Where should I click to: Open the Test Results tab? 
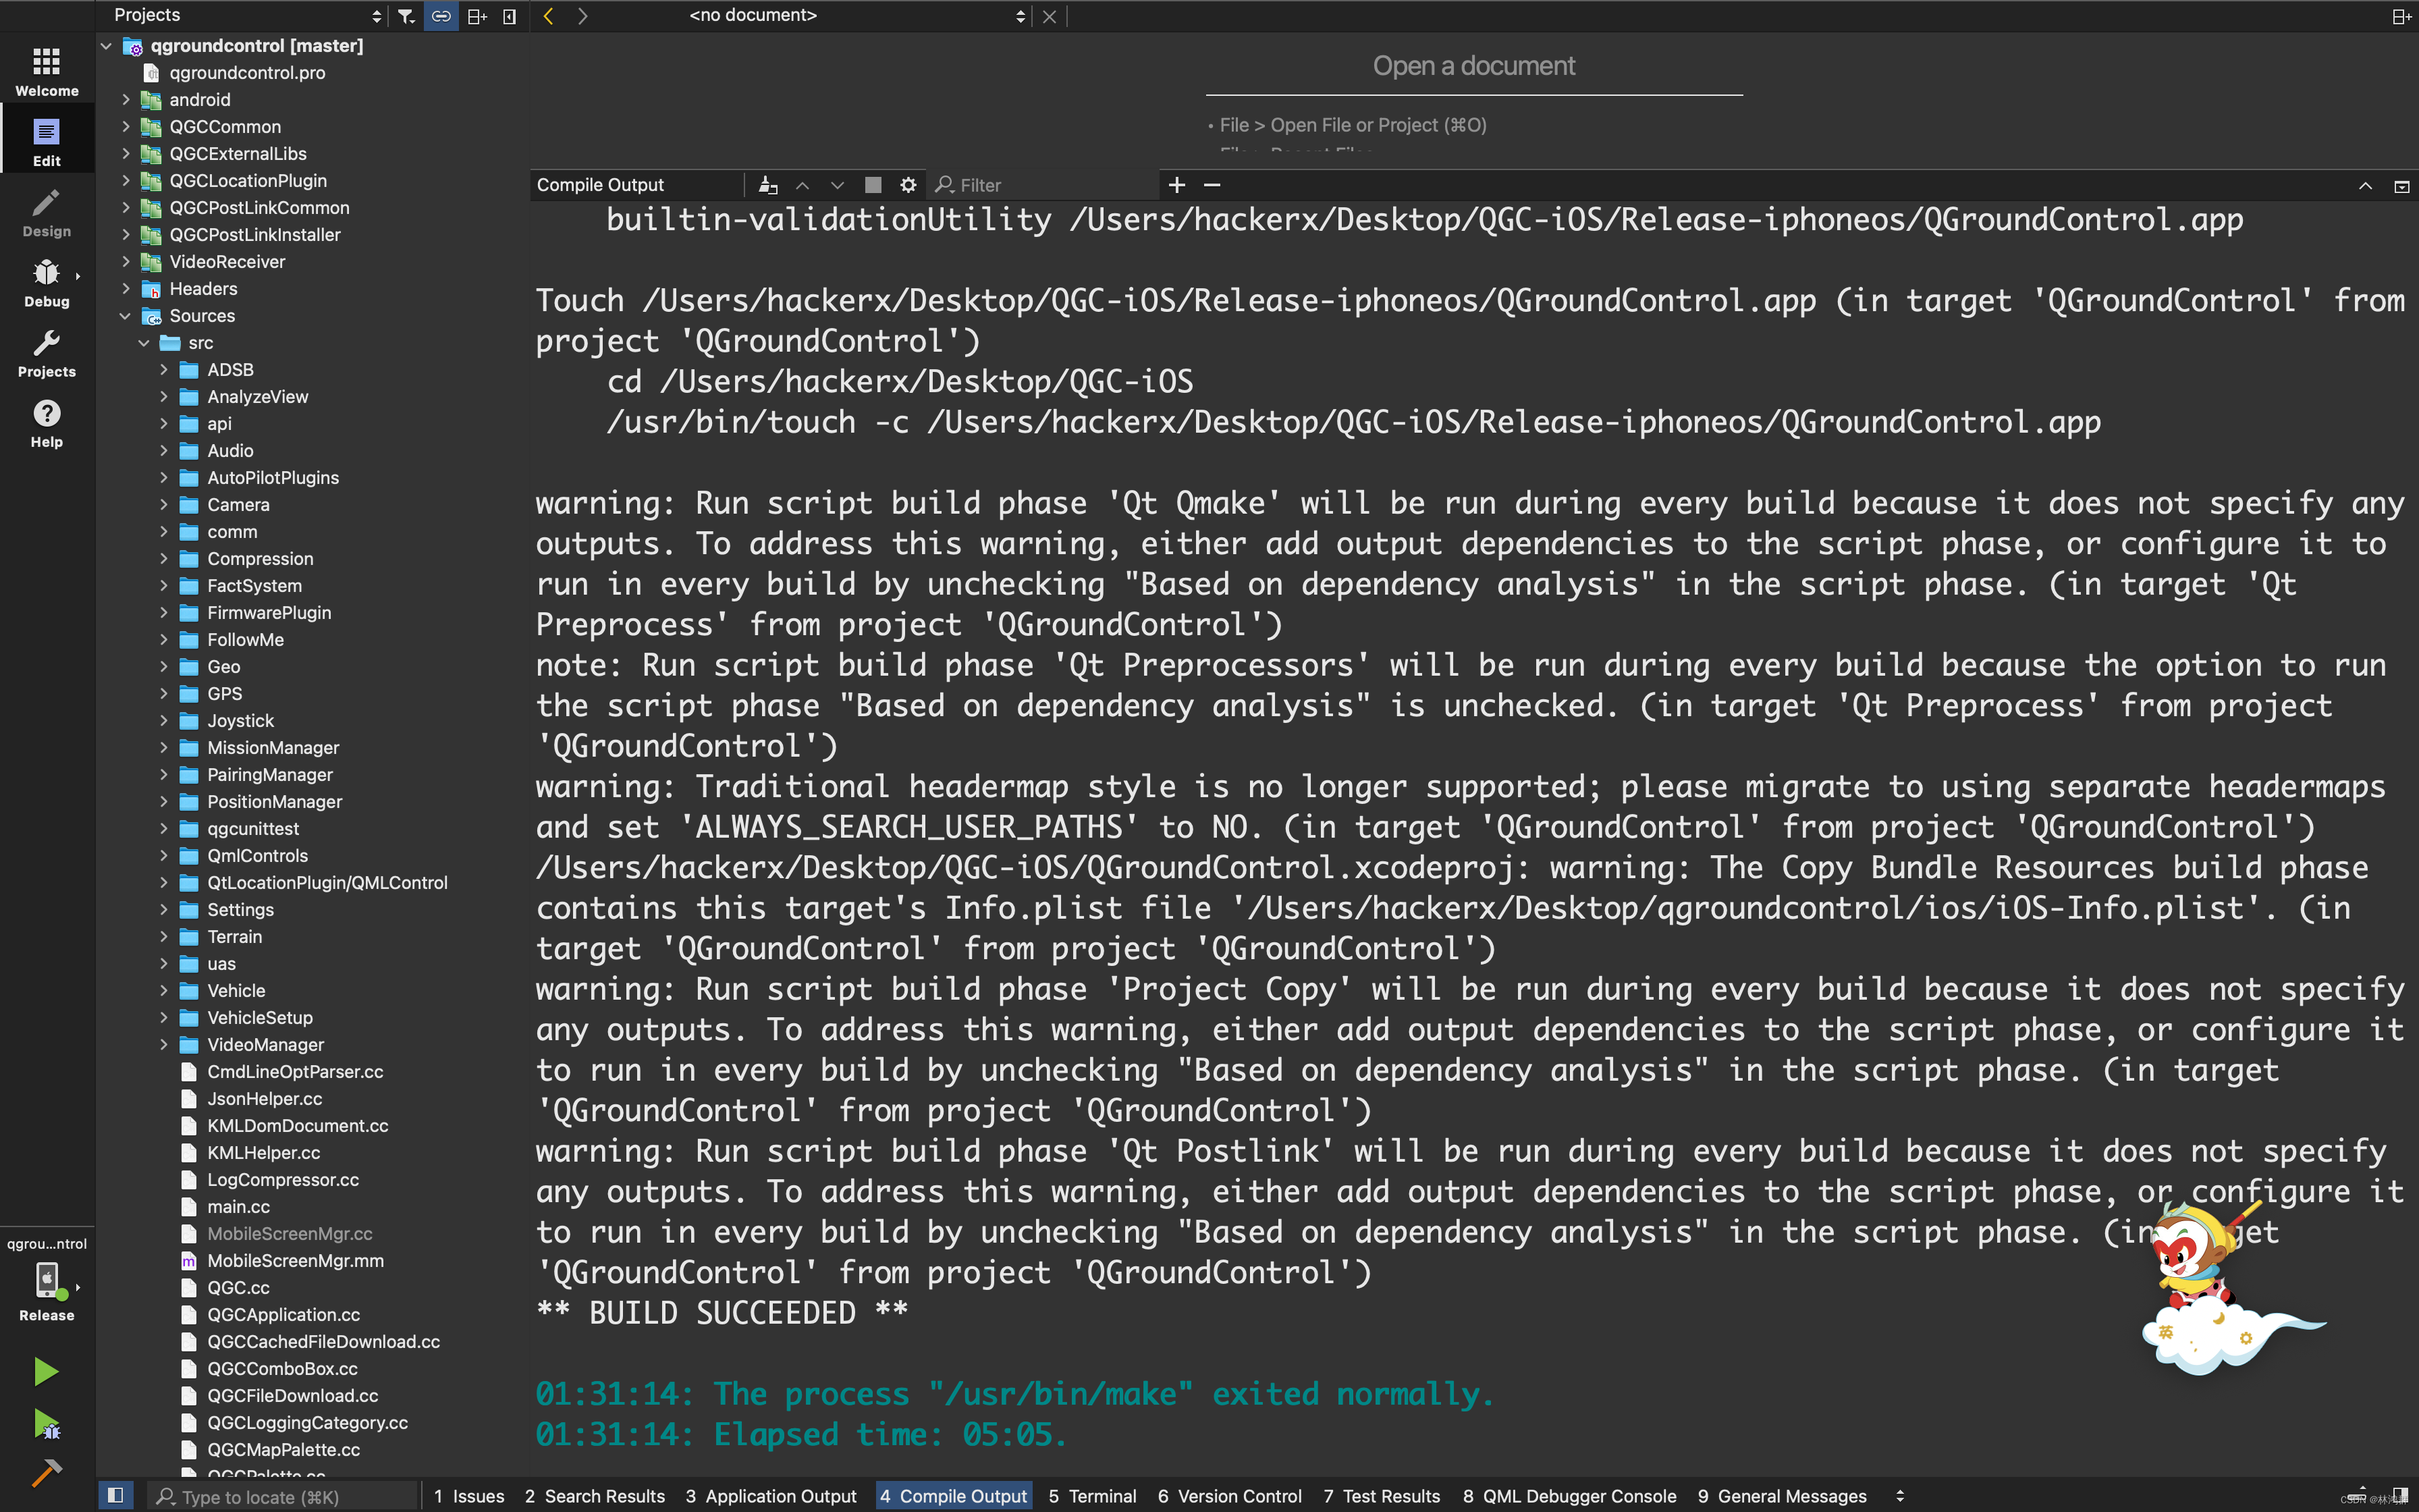coord(1382,1496)
